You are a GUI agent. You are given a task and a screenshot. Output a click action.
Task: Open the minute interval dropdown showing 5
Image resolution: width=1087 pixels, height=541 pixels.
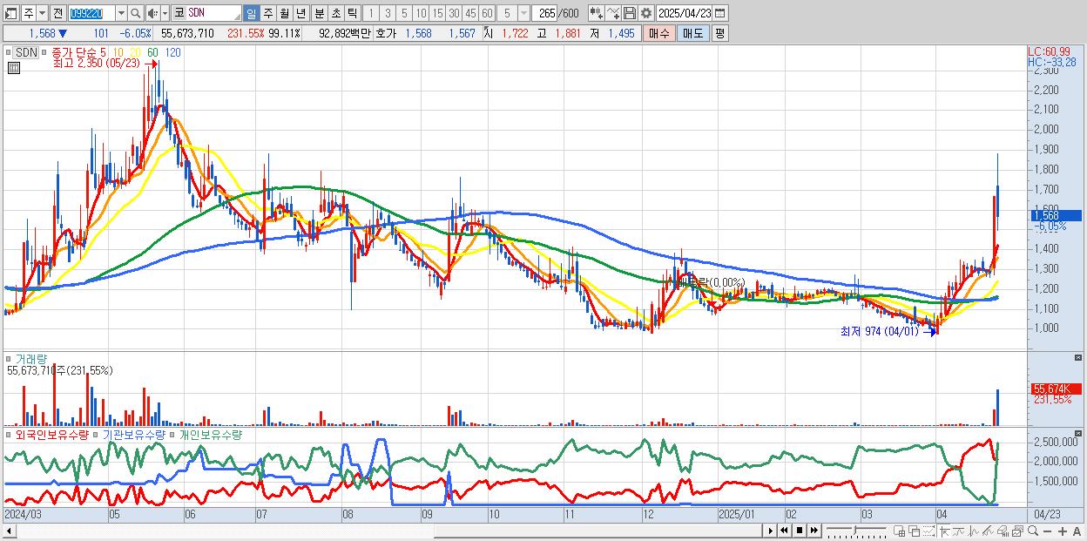click(x=523, y=13)
